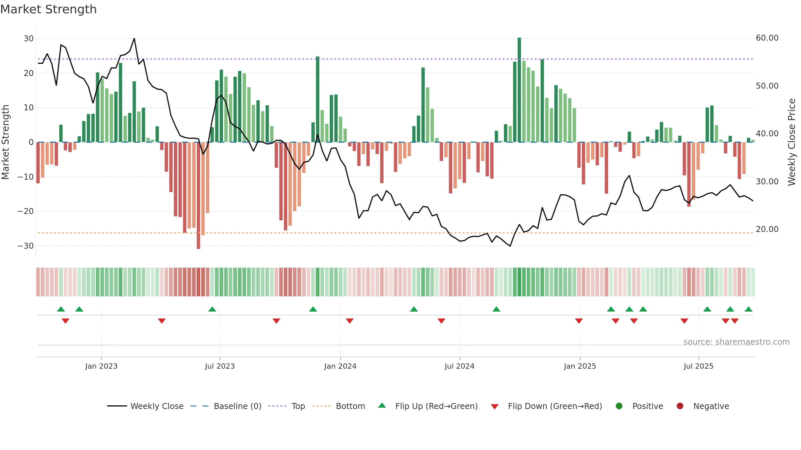
Task: Click the last flip-up marker at the chart's right edge
Action: pos(749,309)
